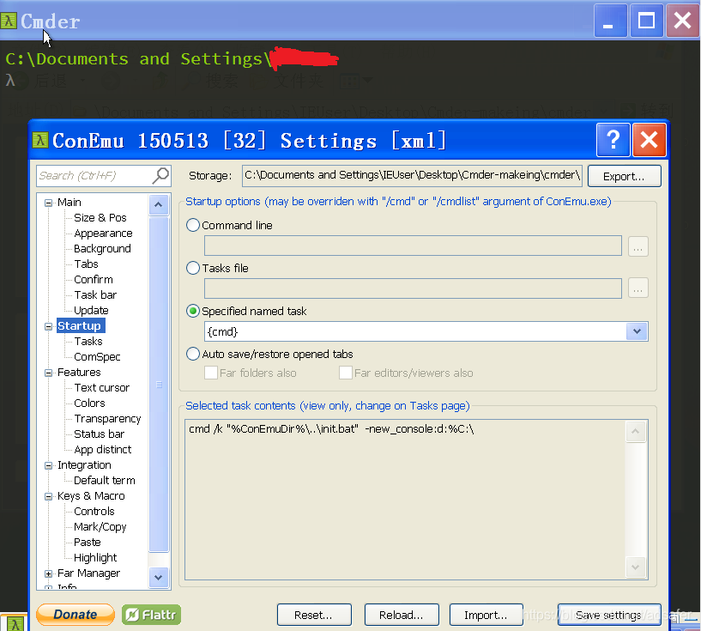Click the settings tree scrollbar thumb
Image resolution: width=701 pixels, height=631 pixels.
tap(159, 385)
